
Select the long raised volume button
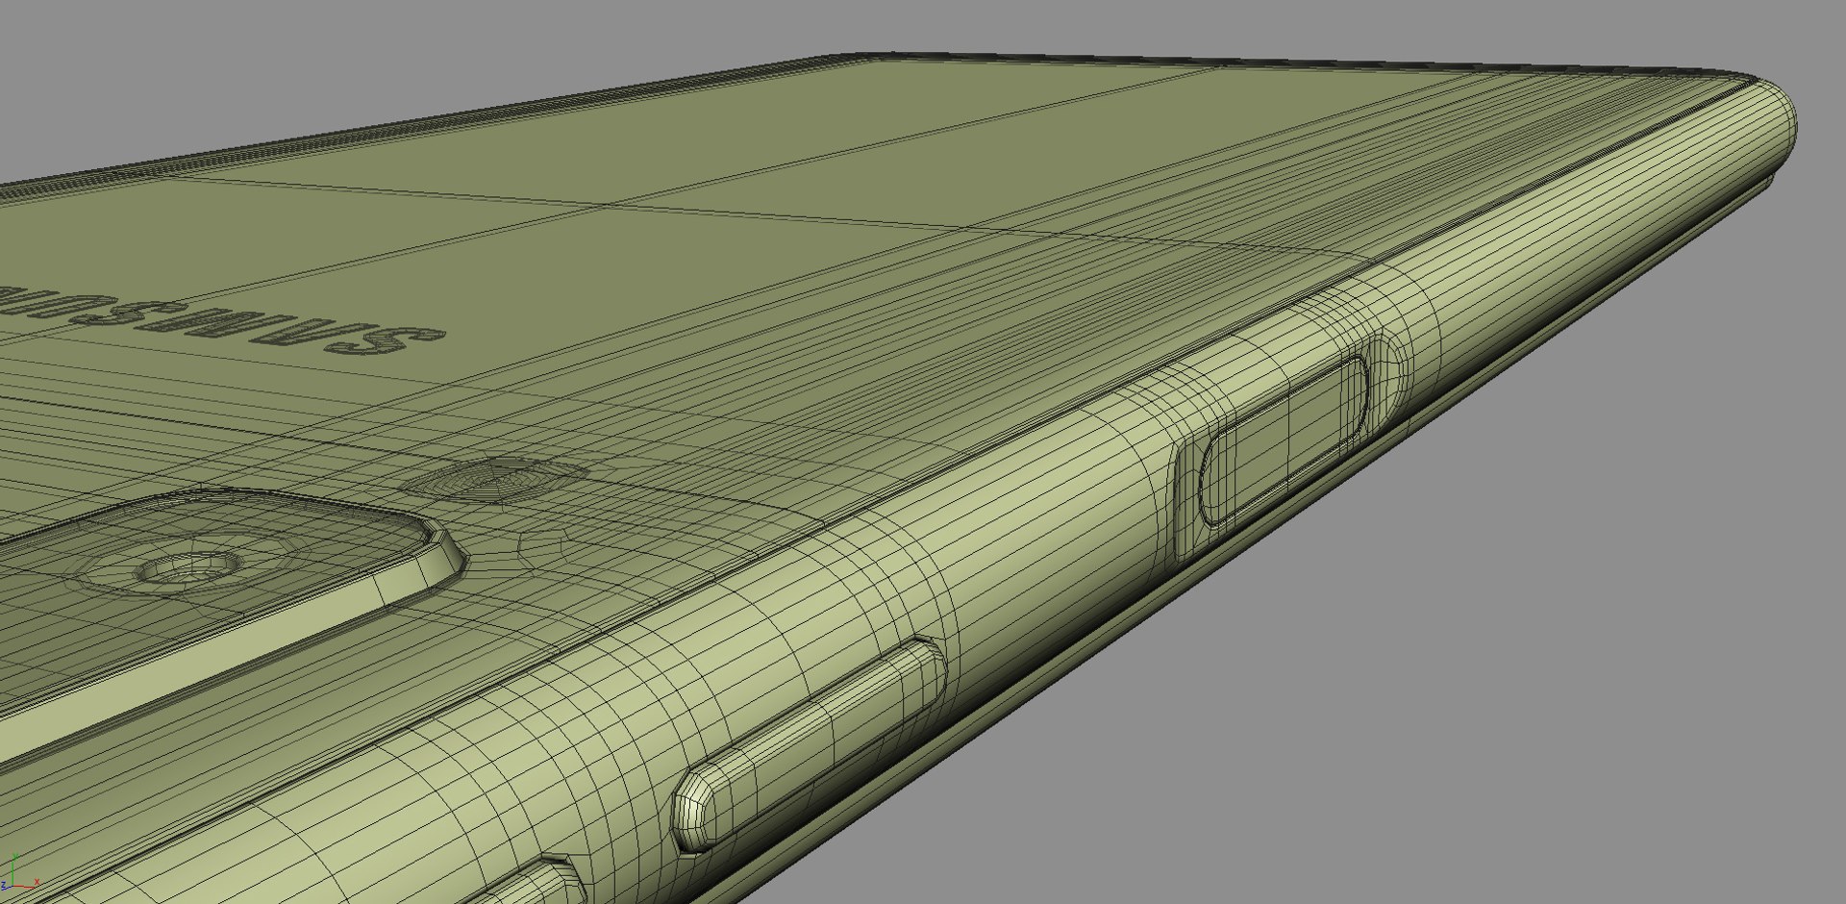810,745
